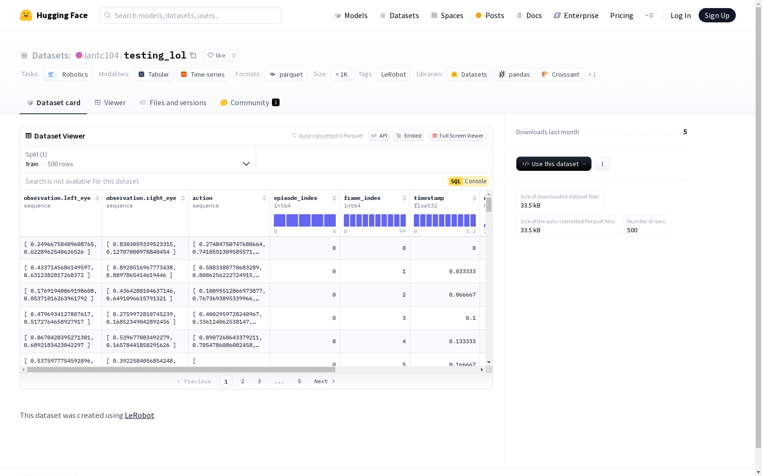Sort the action column via arrows

pyautogui.click(x=264, y=198)
